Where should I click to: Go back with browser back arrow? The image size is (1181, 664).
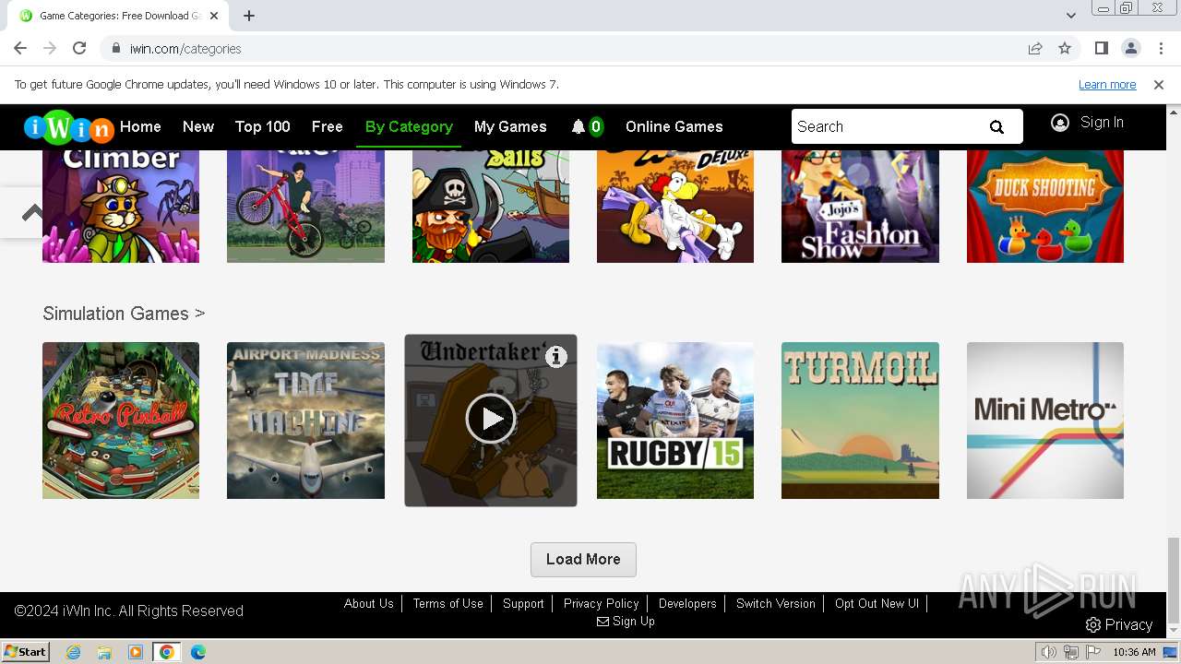[x=20, y=48]
